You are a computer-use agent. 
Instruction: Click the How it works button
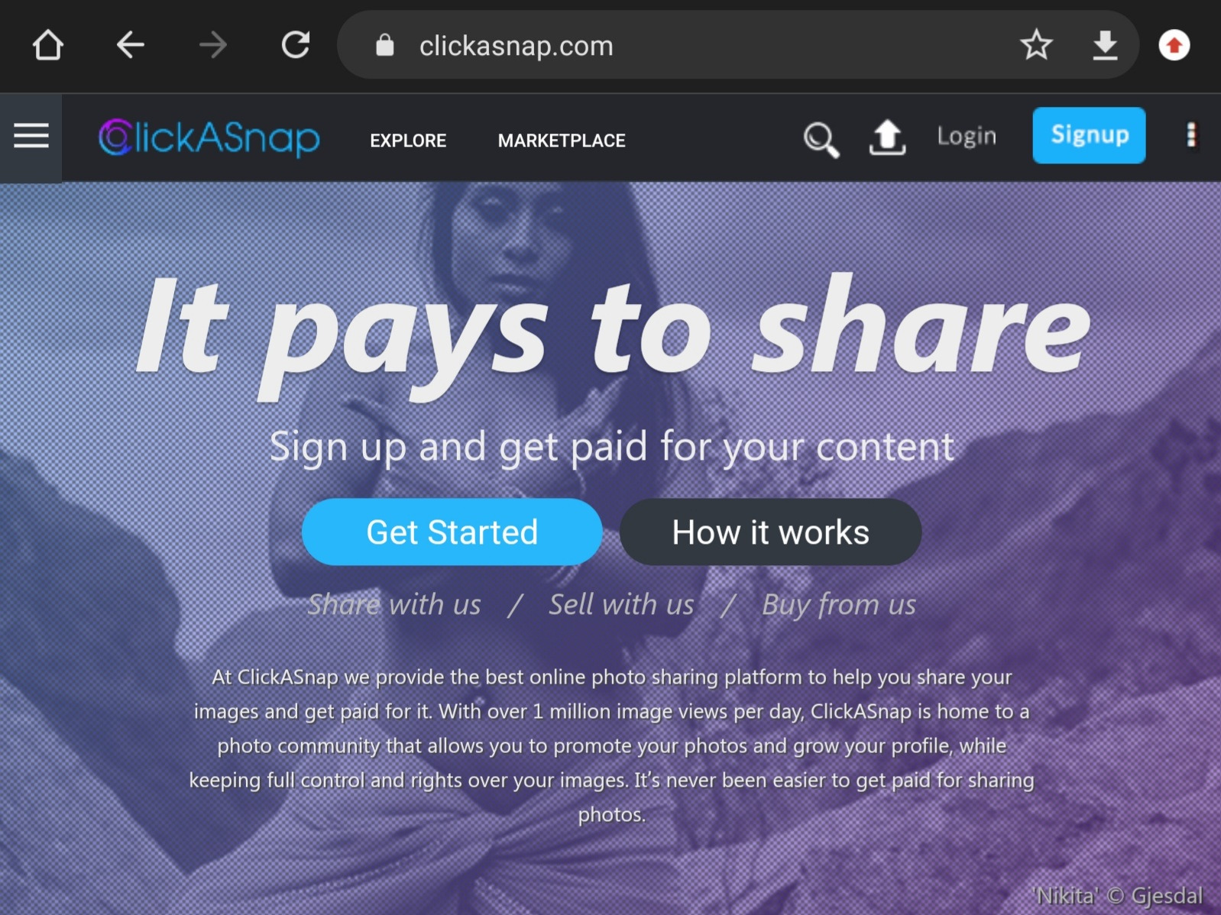point(770,532)
